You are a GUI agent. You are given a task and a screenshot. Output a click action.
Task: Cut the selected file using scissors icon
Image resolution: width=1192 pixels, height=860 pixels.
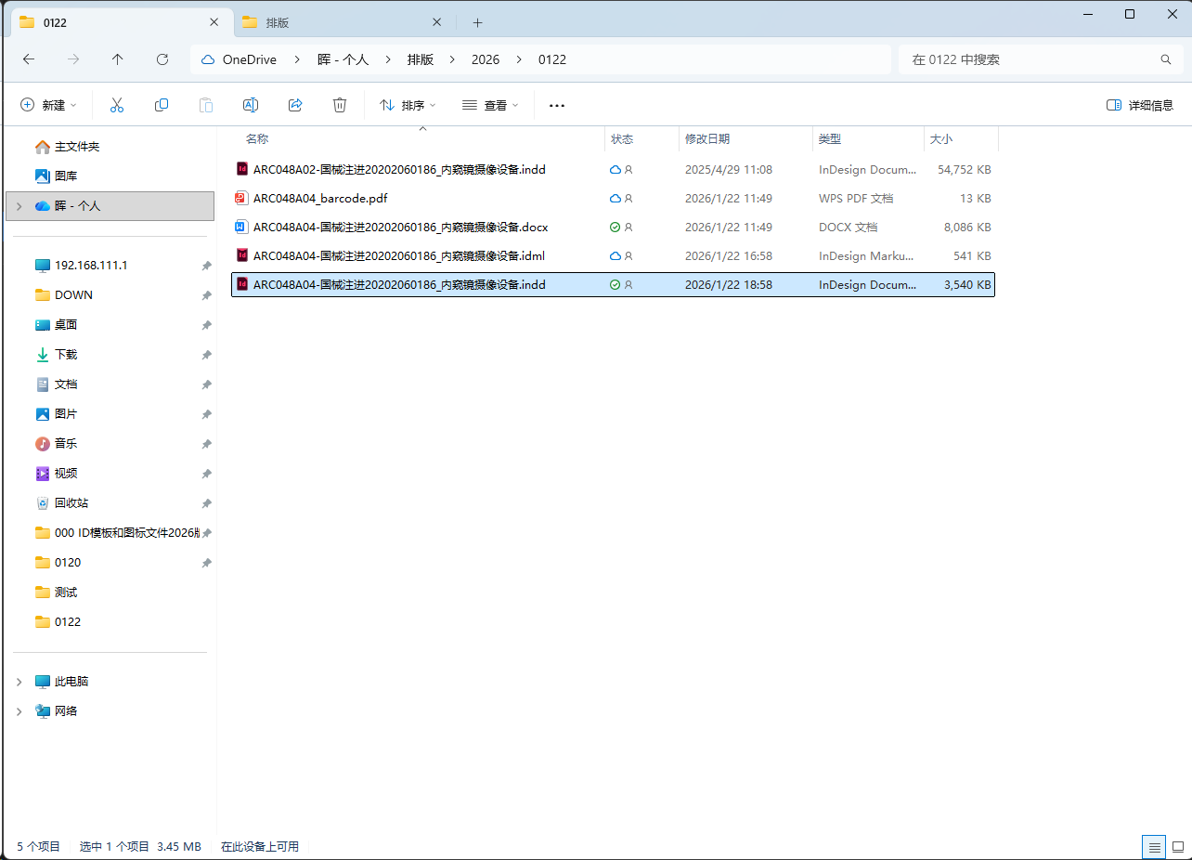pyautogui.click(x=116, y=104)
